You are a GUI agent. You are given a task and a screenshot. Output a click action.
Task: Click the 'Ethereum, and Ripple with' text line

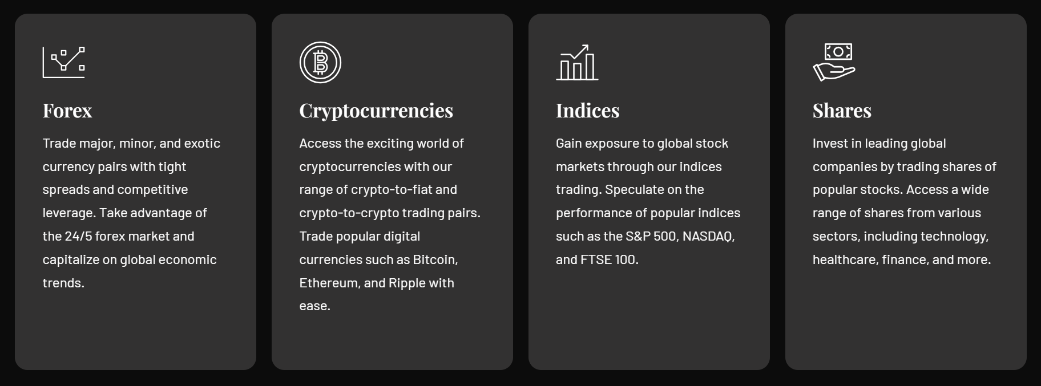click(377, 283)
